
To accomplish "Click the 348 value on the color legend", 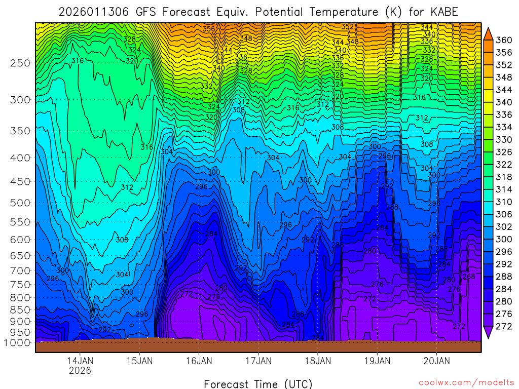I will 504,77.
